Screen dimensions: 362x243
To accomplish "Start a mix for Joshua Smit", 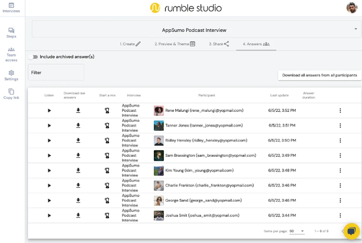I will (x=107, y=216).
